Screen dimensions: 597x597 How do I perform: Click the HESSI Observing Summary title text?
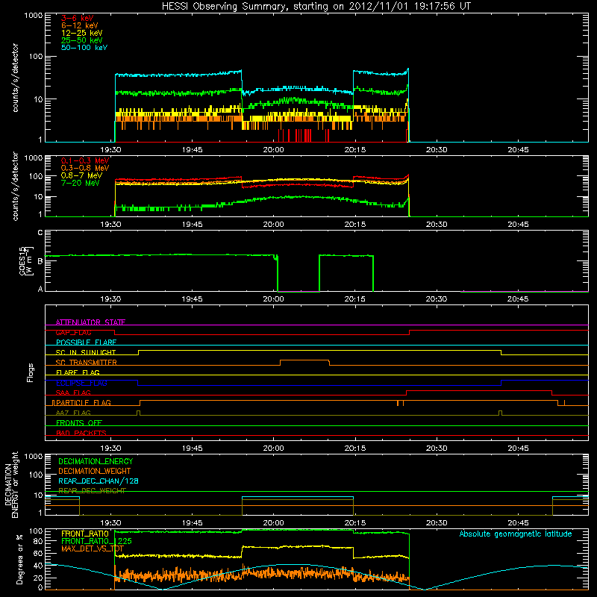316,7
